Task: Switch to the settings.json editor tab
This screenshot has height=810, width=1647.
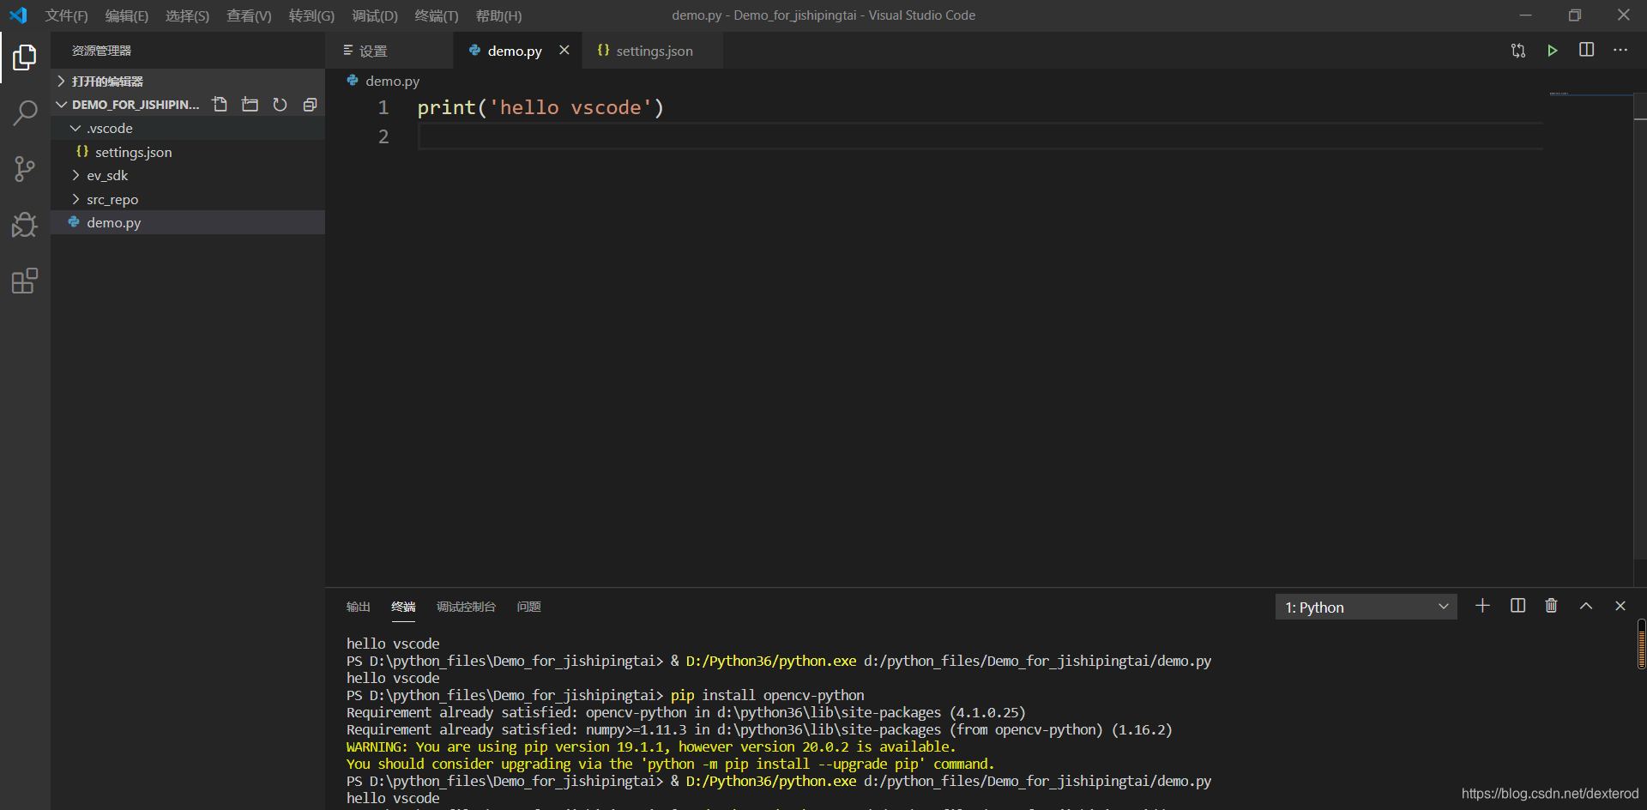Action: click(x=653, y=51)
